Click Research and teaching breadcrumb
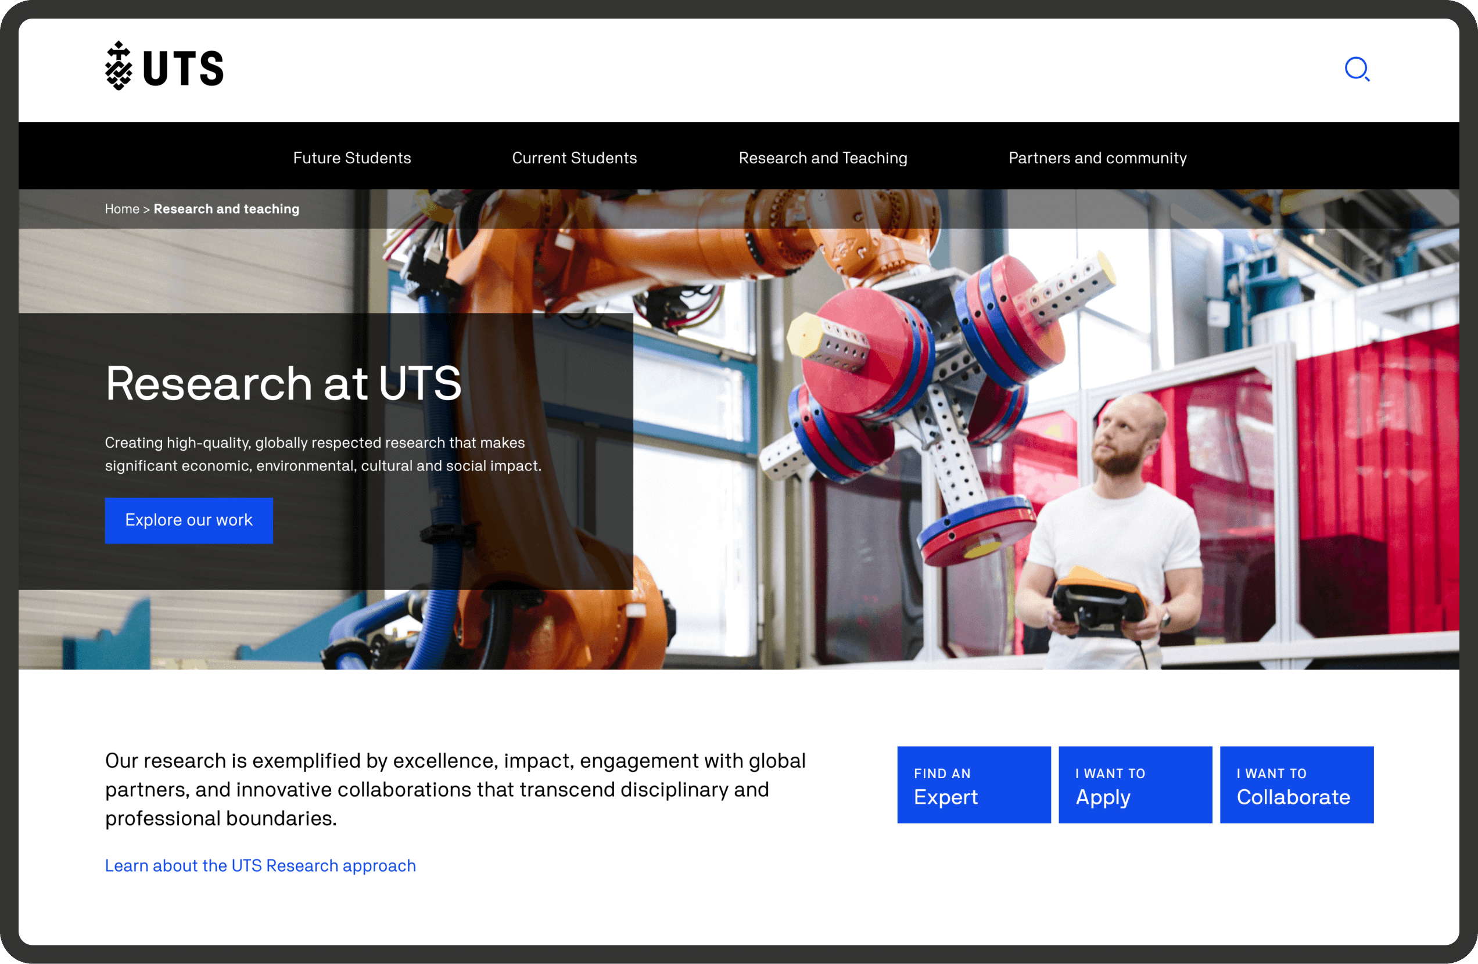This screenshot has width=1478, height=964. click(226, 208)
